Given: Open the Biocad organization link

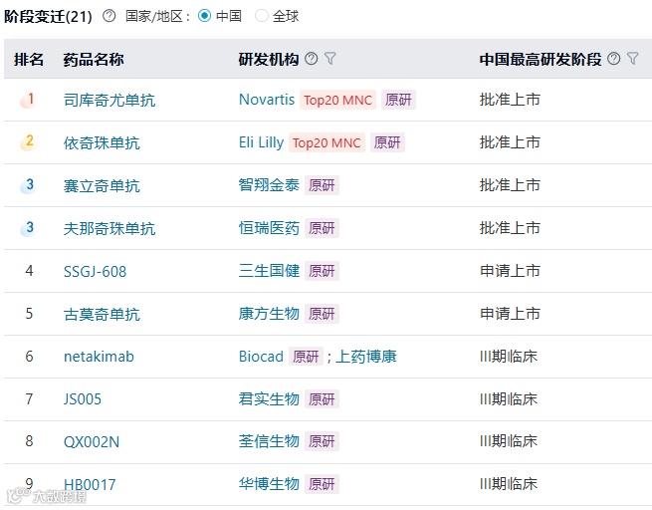Looking at the screenshot, I should [261, 357].
